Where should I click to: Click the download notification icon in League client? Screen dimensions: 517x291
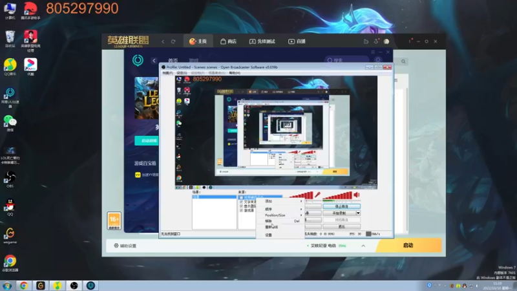(376, 41)
